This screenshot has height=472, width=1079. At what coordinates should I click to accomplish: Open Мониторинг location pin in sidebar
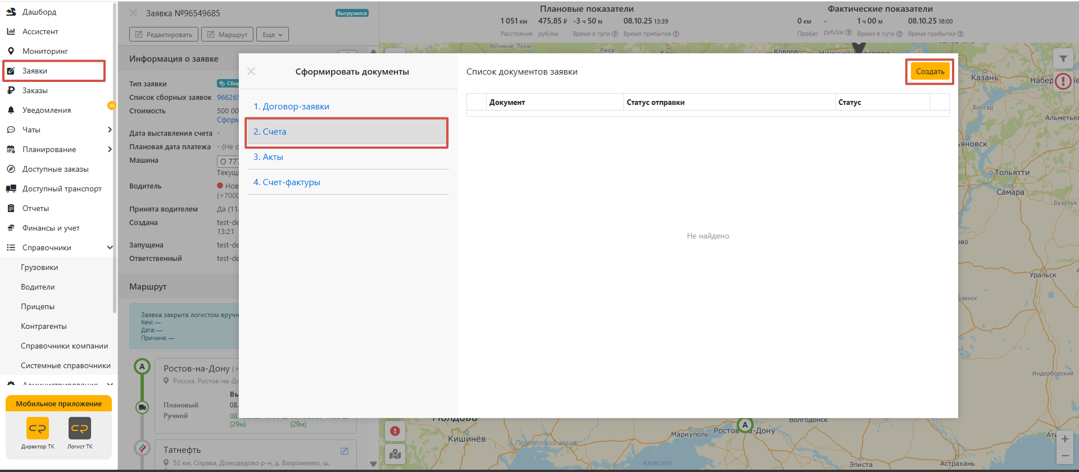11,51
